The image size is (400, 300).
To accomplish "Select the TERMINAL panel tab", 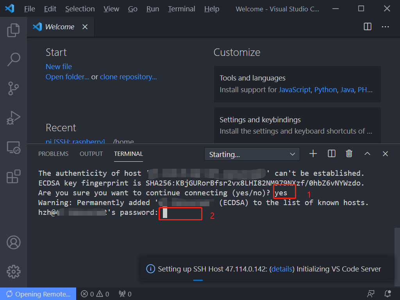I will (x=128, y=154).
